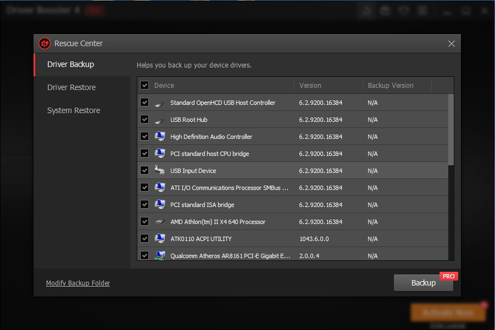Open the System Restore section
The width and height of the screenshot is (495, 330).
[x=74, y=110]
